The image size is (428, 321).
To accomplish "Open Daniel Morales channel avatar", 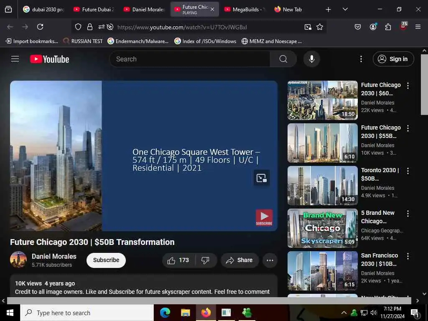I will [x=18, y=260].
